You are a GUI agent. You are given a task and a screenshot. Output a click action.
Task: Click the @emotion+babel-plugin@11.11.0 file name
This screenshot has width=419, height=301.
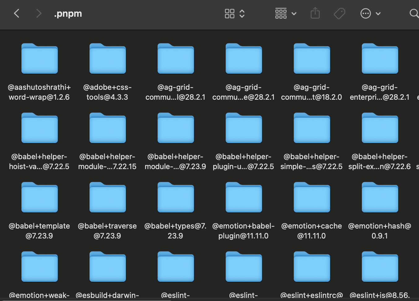click(244, 231)
